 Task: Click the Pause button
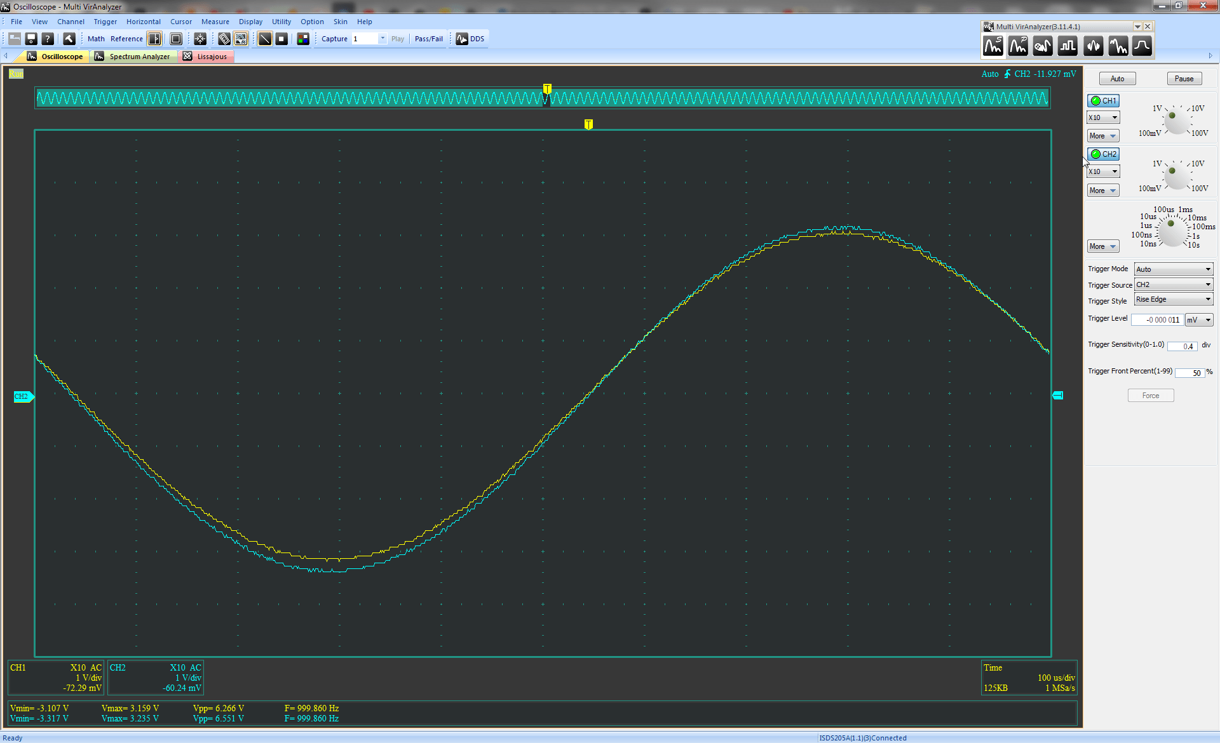1184,79
